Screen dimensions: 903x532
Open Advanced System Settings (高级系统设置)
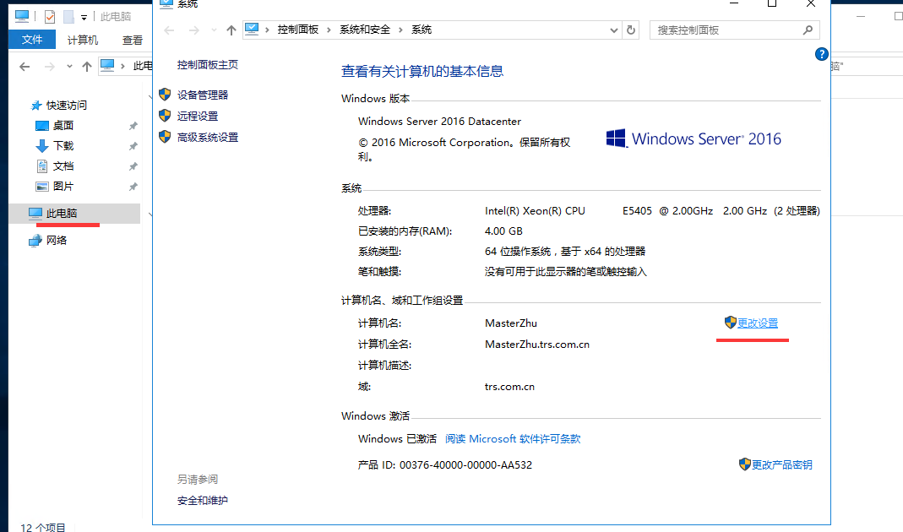click(207, 138)
